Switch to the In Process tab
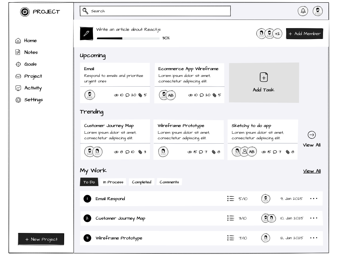The image size is (345, 278). (113, 182)
